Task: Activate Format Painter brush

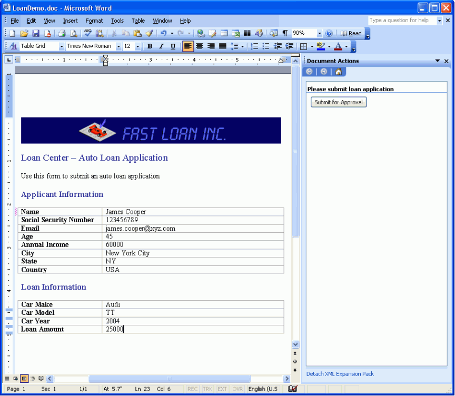Action: [149, 33]
